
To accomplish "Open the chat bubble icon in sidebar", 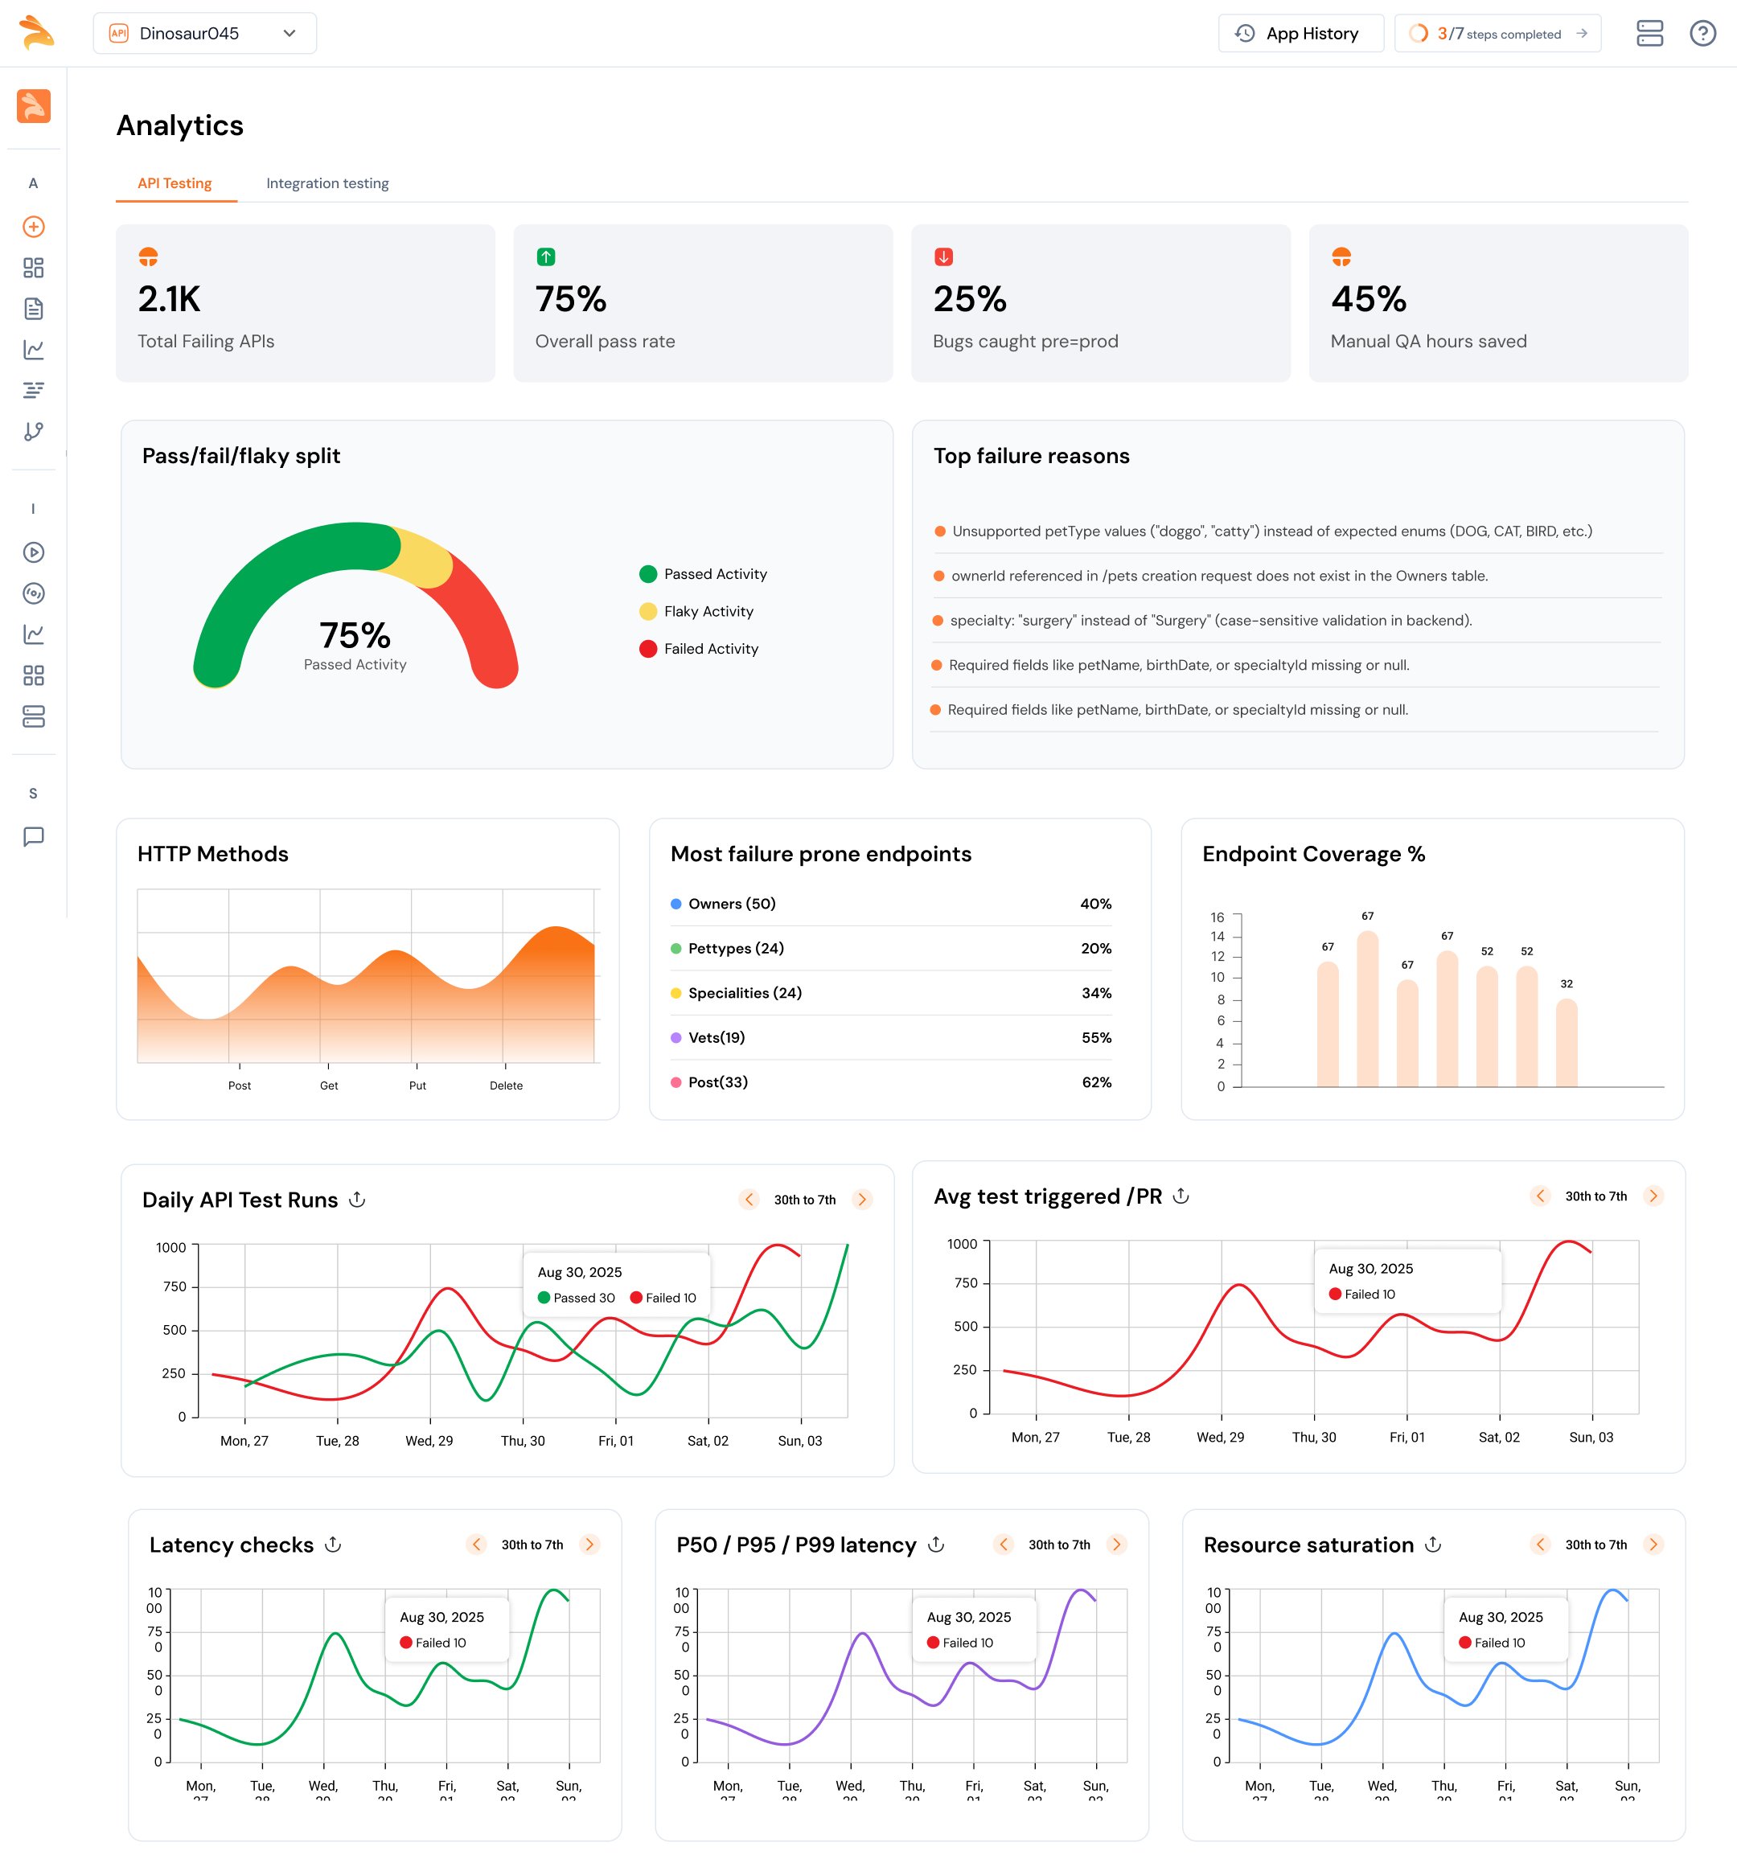I will pyautogui.click(x=34, y=837).
